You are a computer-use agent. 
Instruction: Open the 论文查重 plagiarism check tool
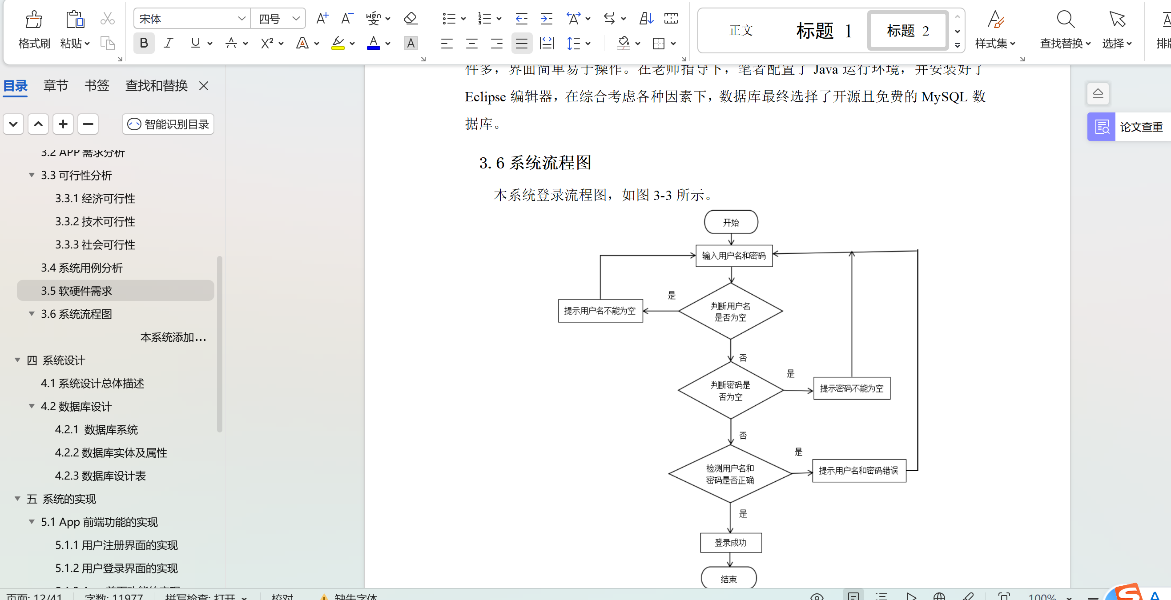[x=1129, y=127]
